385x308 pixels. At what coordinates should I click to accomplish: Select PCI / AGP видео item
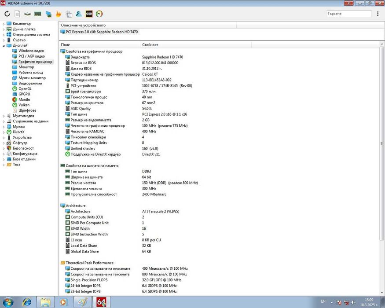tap(32, 56)
